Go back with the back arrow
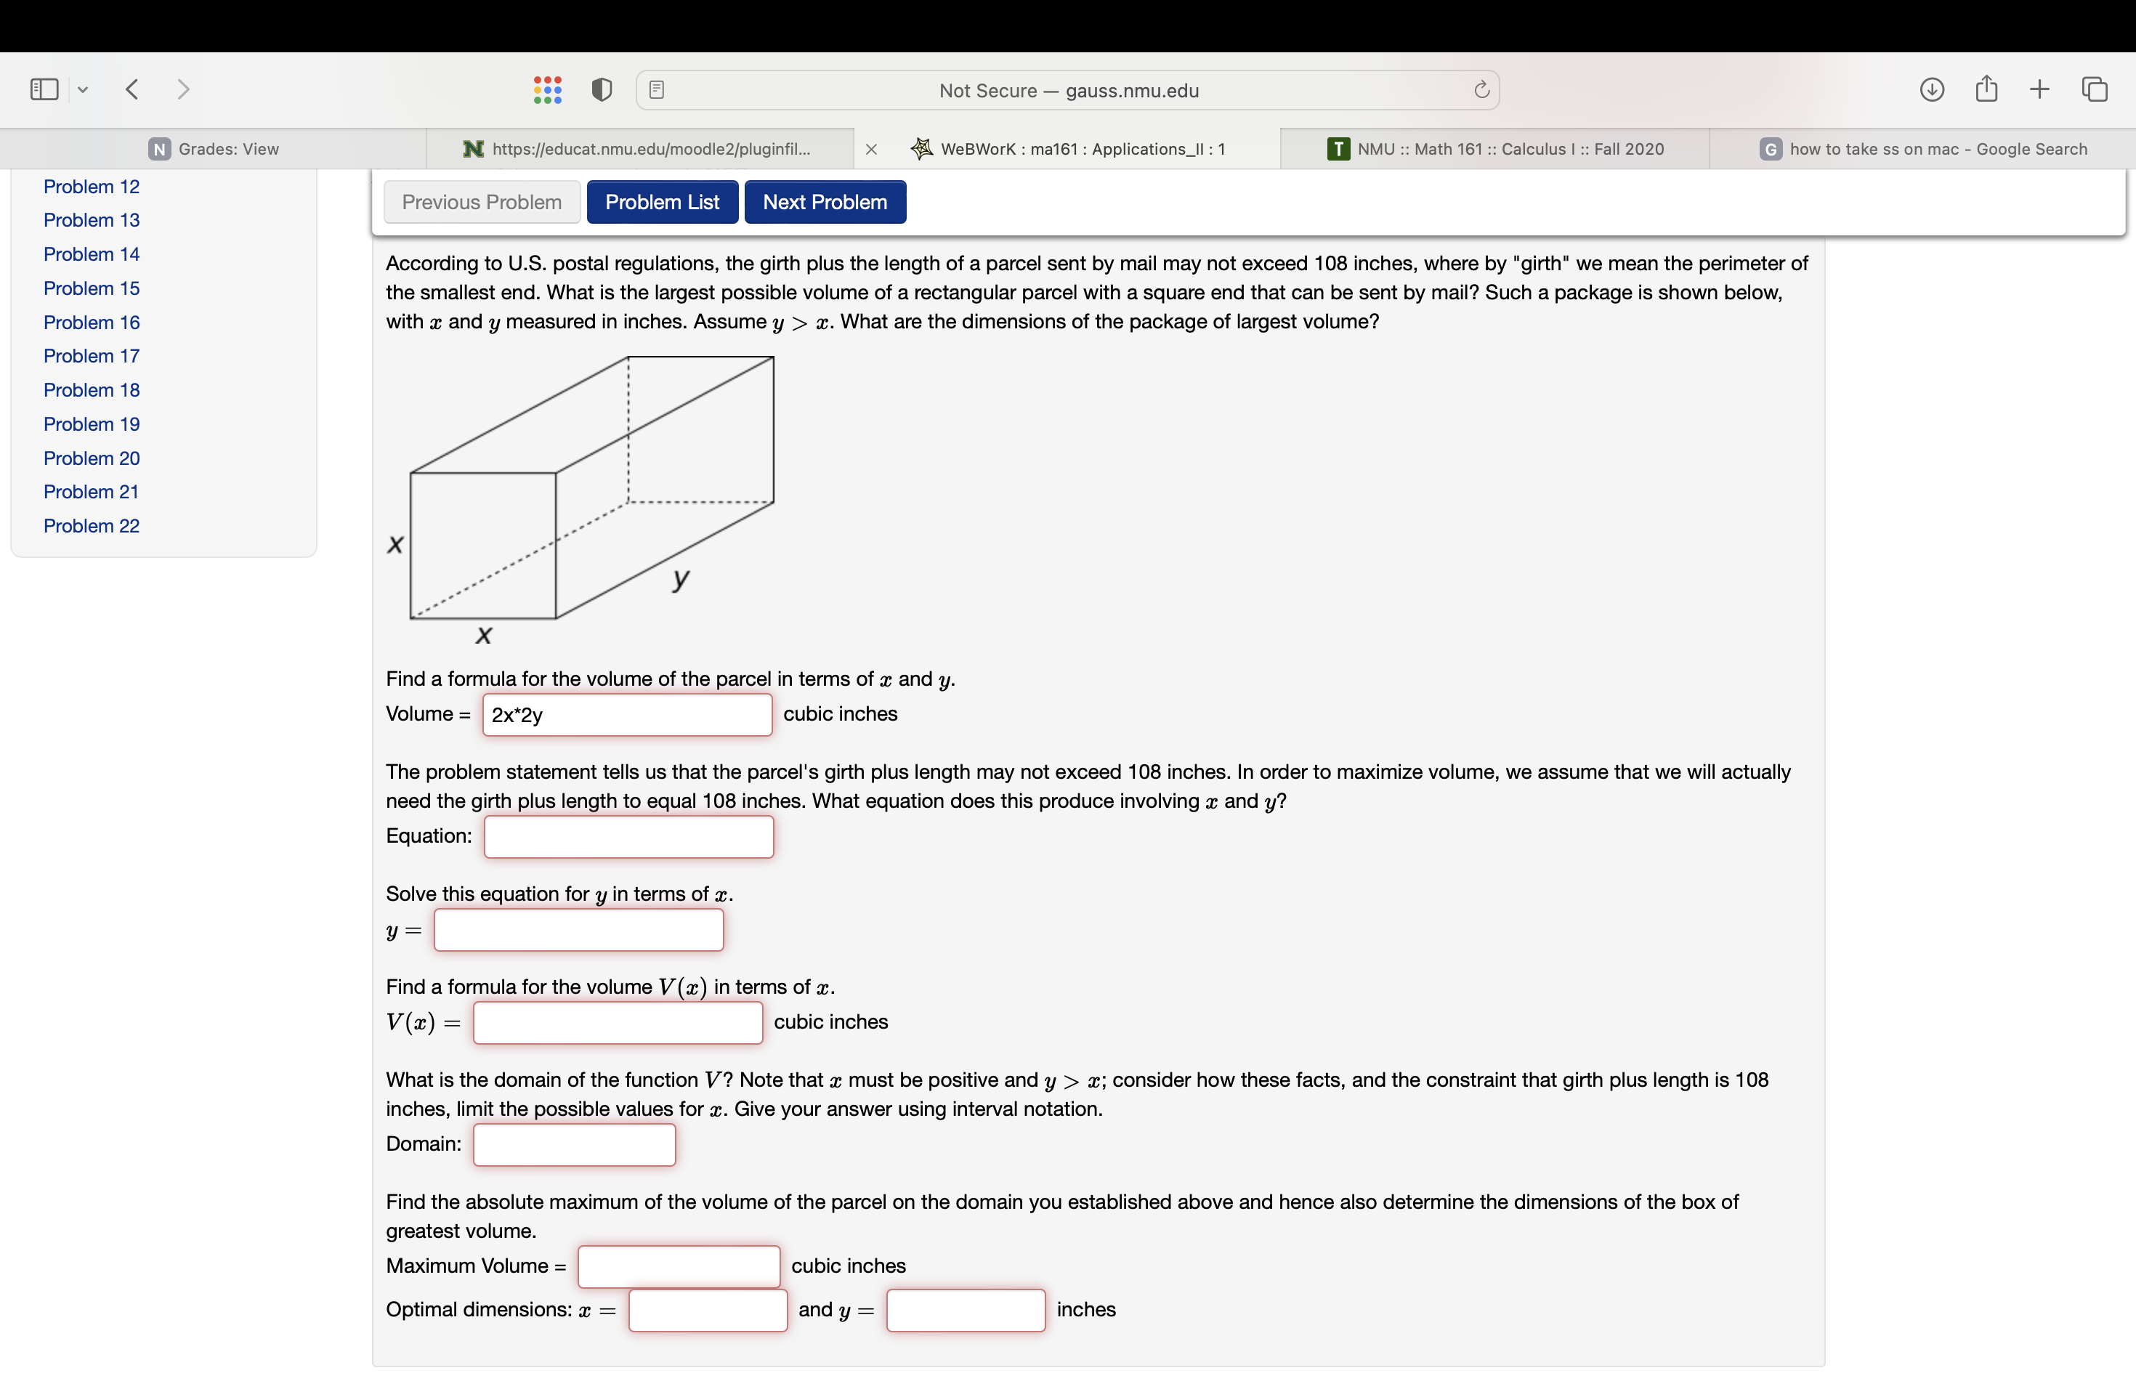Screen dimensions: 2136x1389 pos(132,89)
